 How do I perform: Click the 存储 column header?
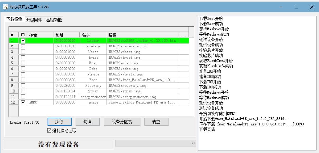click(40, 35)
